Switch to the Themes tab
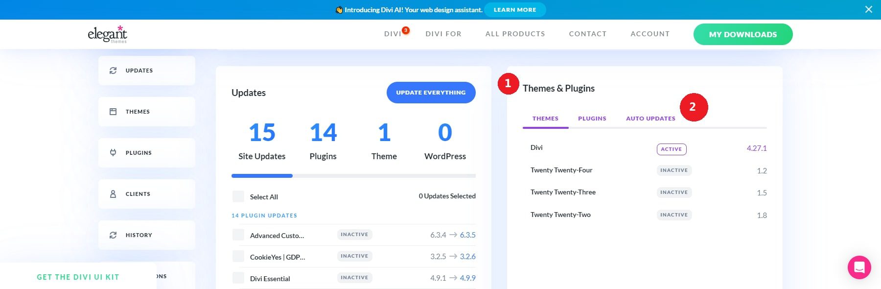 point(545,119)
